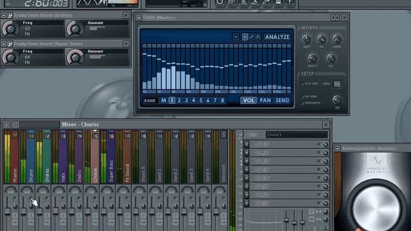Image resolution: width=411 pixels, height=231 pixels.
Task: Click the square button in EQUO Setup section
Action: tap(337, 84)
